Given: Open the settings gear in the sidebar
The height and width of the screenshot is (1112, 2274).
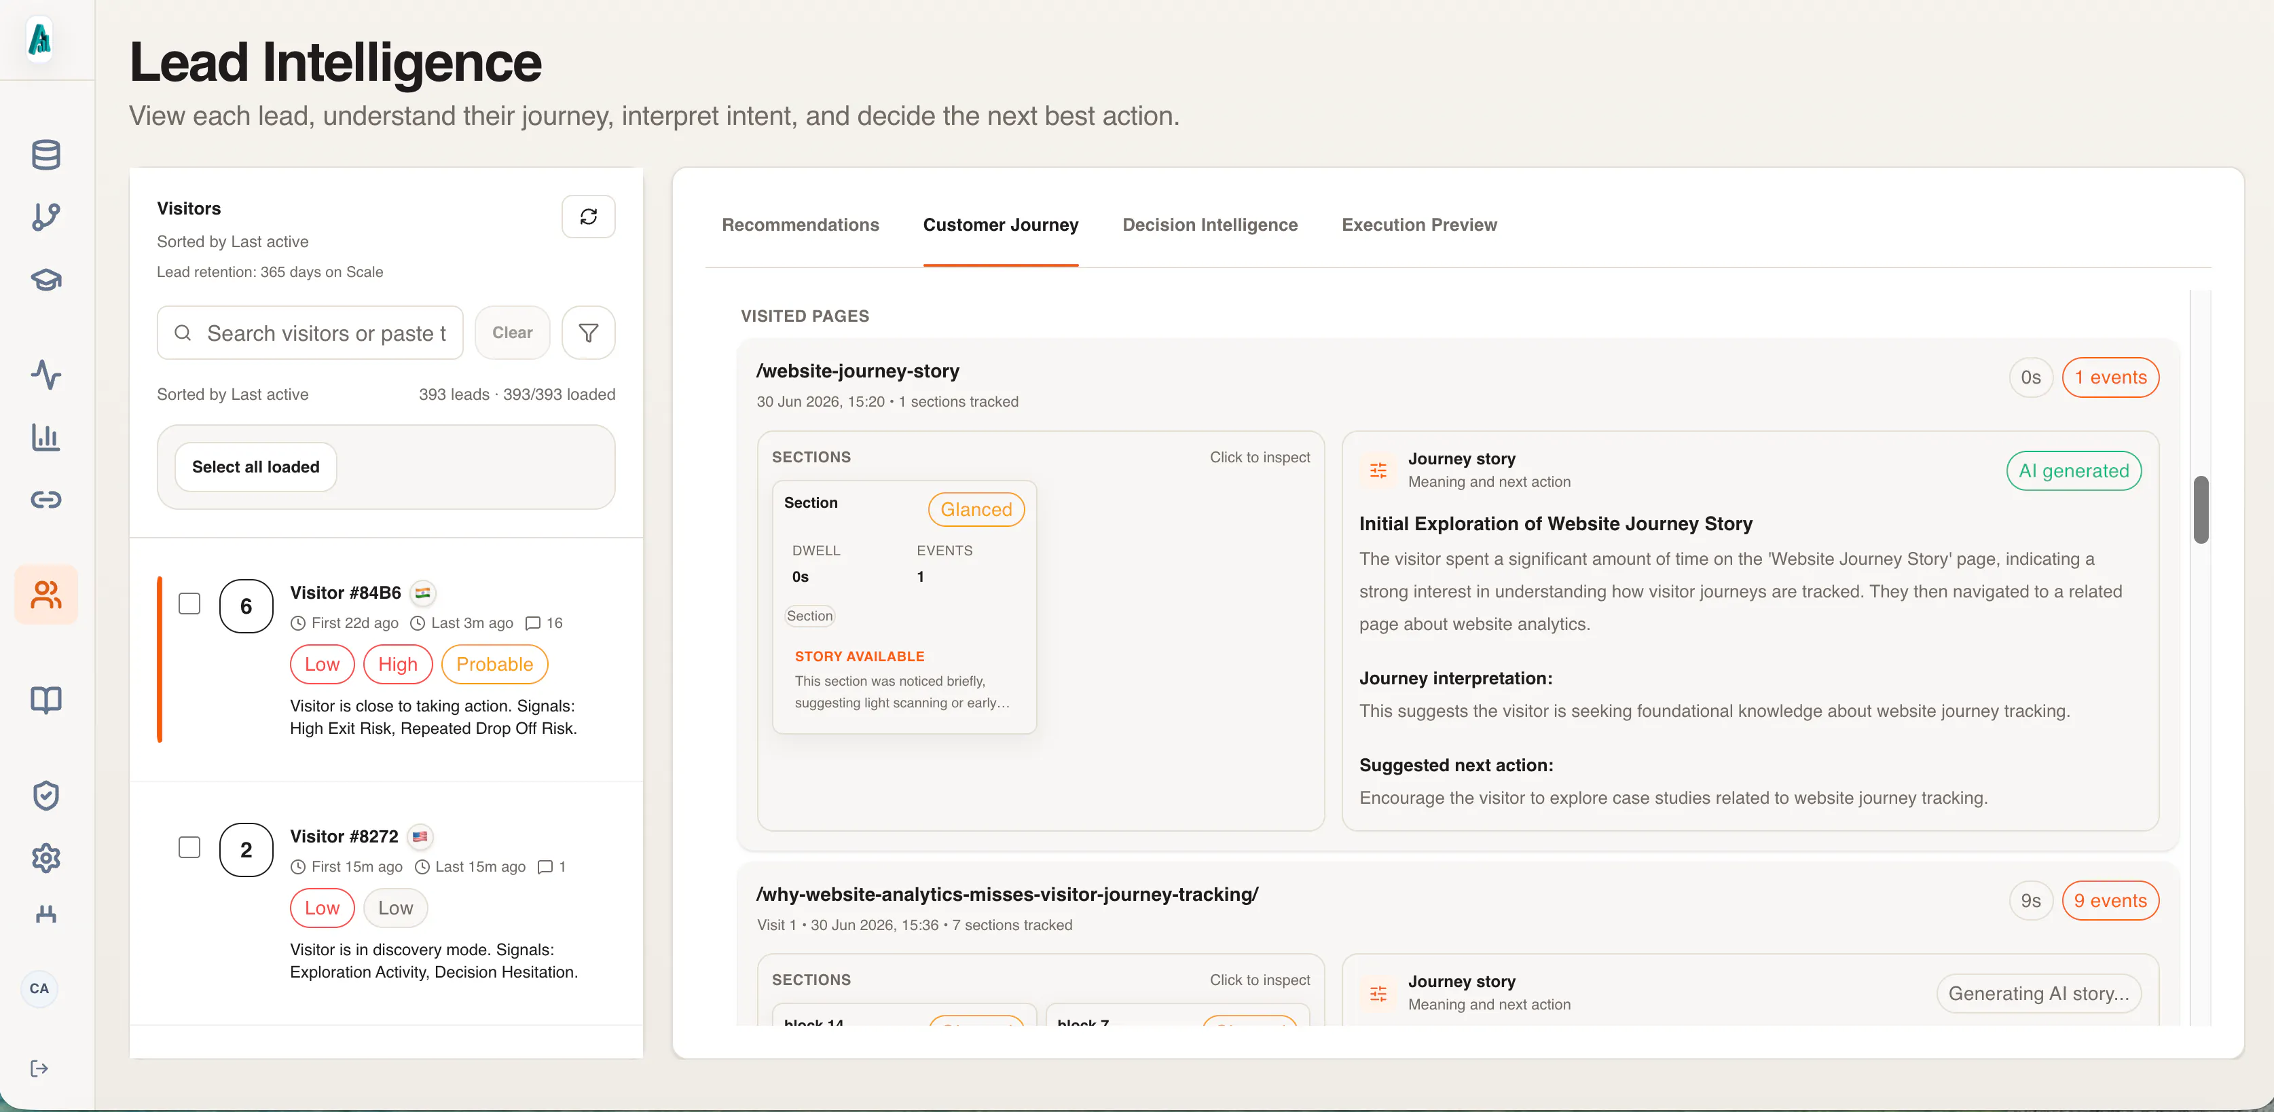Looking at the screenshot, I should (46, 858).
